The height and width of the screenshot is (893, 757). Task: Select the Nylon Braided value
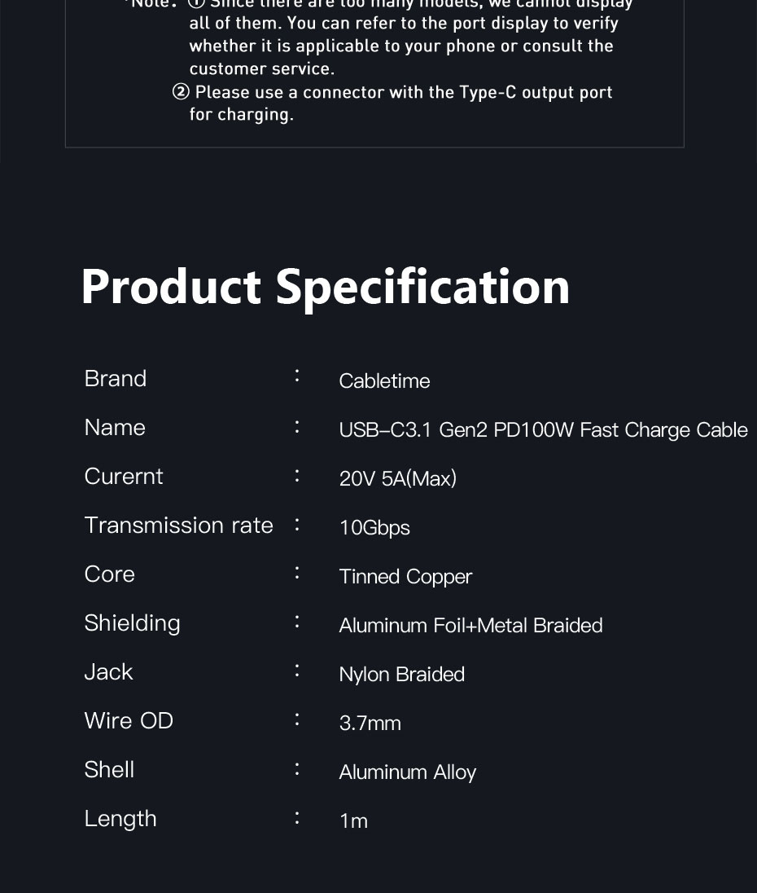click(x=401, y=675)
